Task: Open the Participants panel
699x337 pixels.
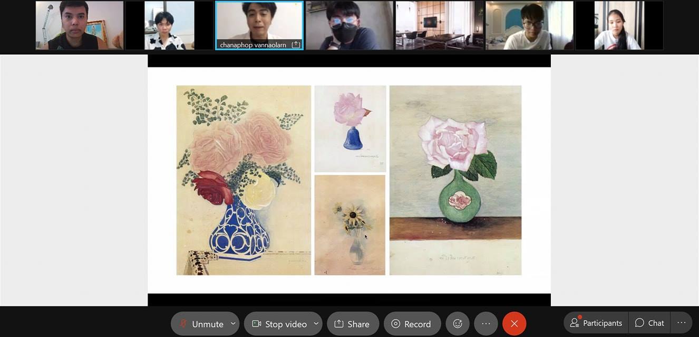Action: point(596,323)
